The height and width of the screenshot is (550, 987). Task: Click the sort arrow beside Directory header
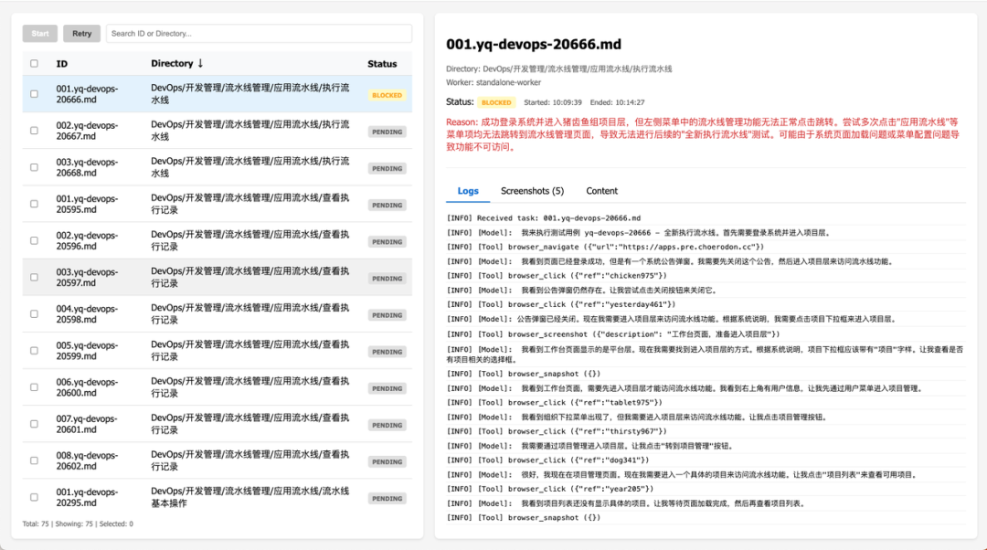[200, 64]
